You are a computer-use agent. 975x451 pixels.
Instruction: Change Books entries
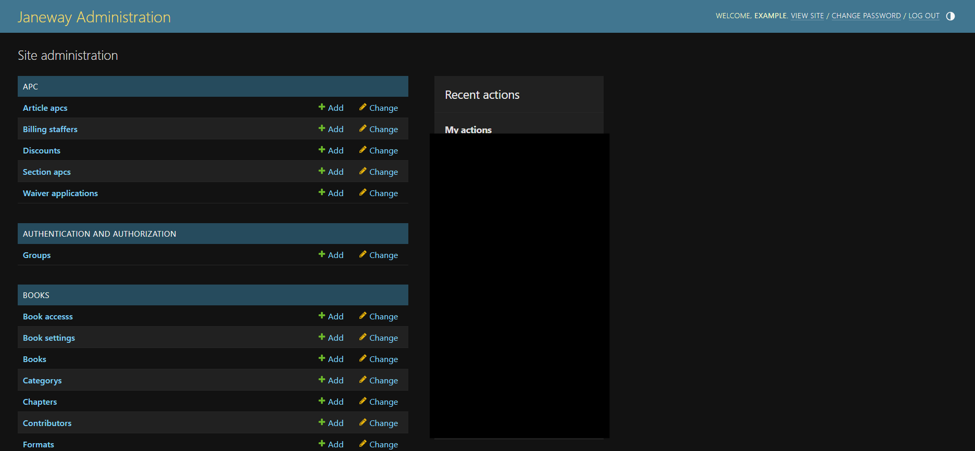pos(379,359)
